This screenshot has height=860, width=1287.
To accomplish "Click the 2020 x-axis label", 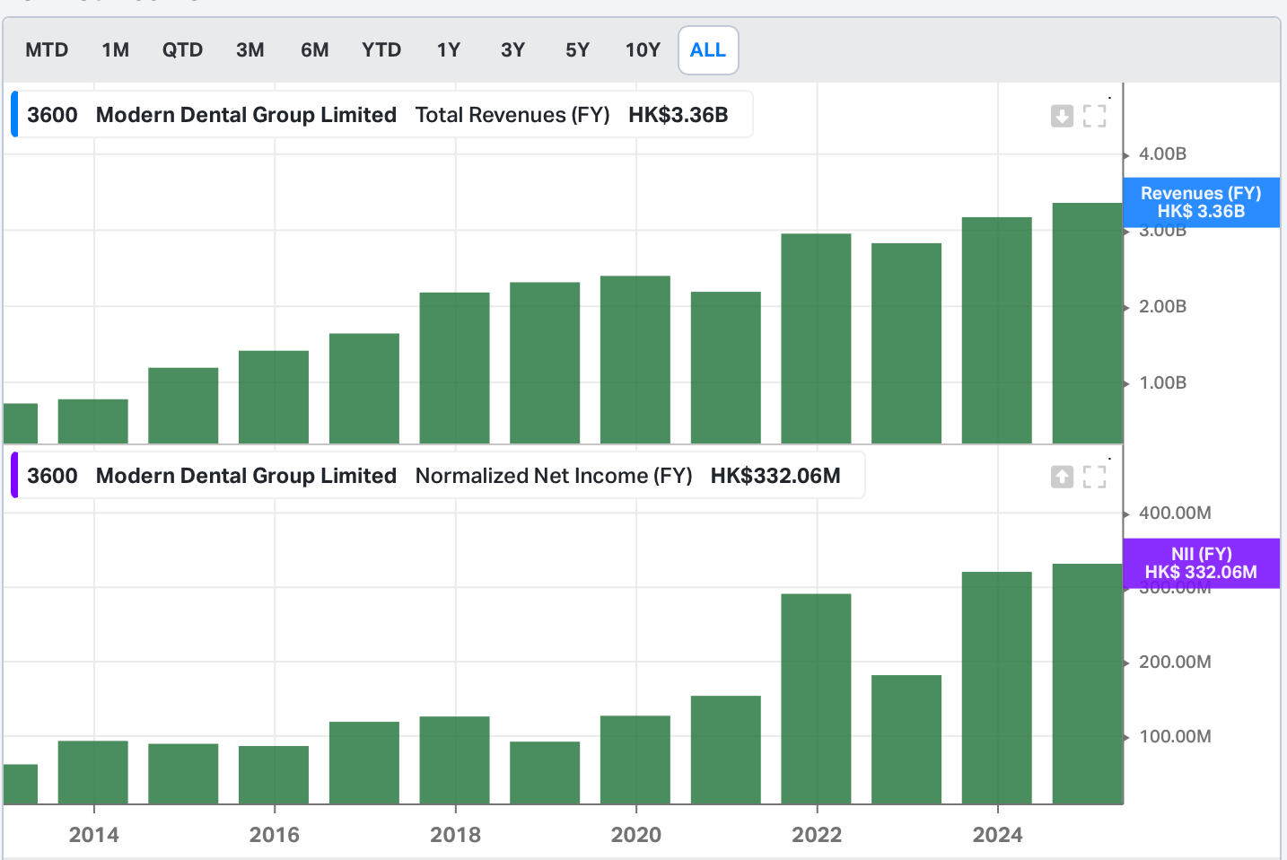I will coord(636,835).
